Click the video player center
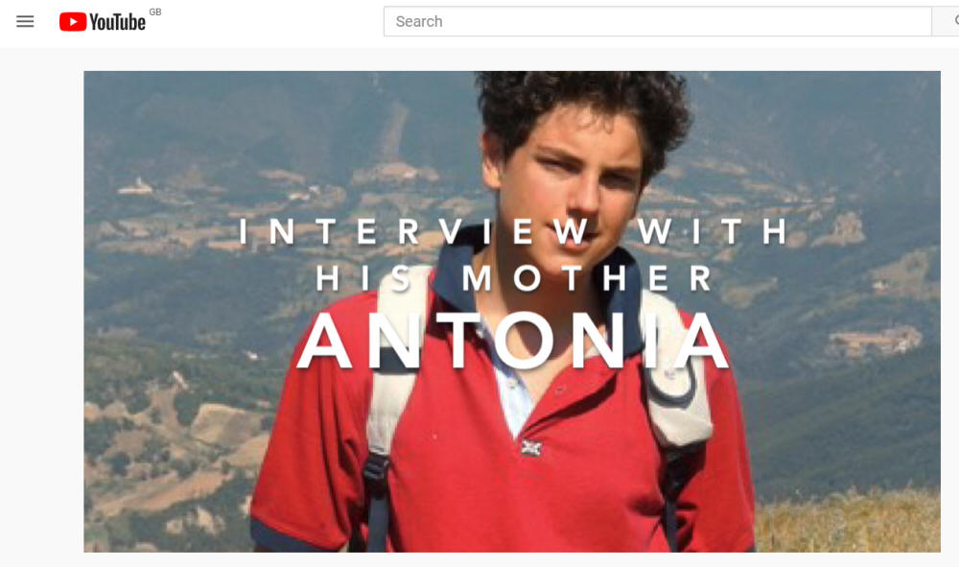This screenshot has width=959, height=567. (512, 312)
